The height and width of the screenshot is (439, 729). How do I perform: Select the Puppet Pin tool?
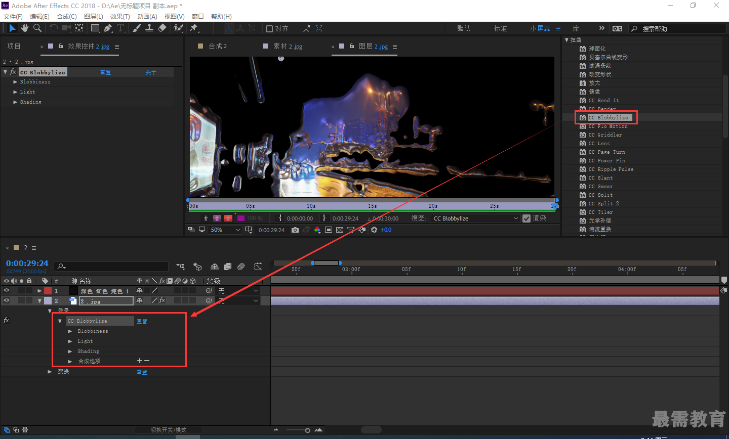[194, 28]
